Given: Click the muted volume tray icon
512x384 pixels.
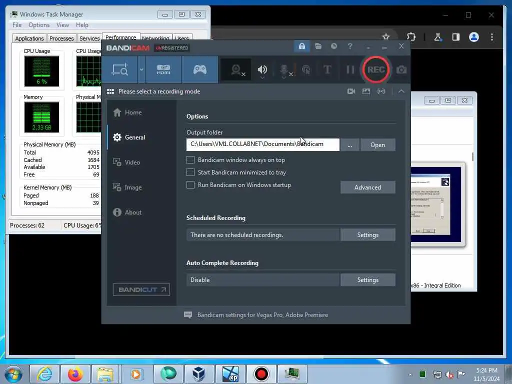Looking at the screenshot, I should click(449, 374).
